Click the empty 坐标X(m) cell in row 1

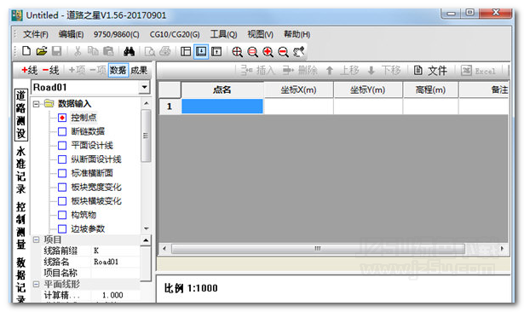tap(298, 107)
